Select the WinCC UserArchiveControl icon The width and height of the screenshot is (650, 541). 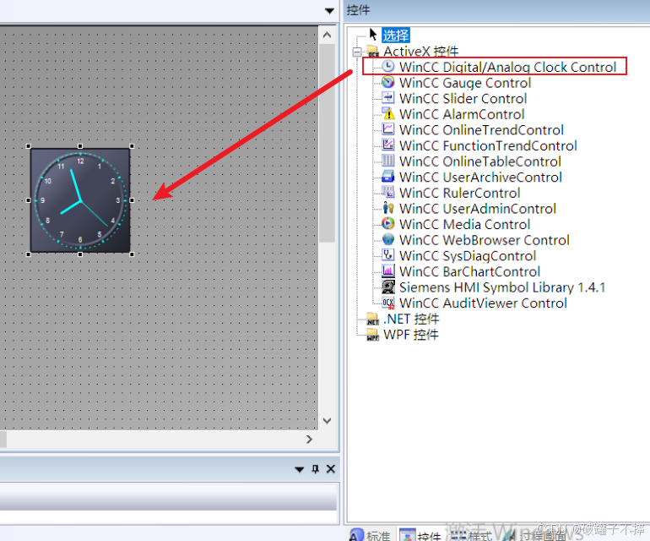(x=388, y=177)
